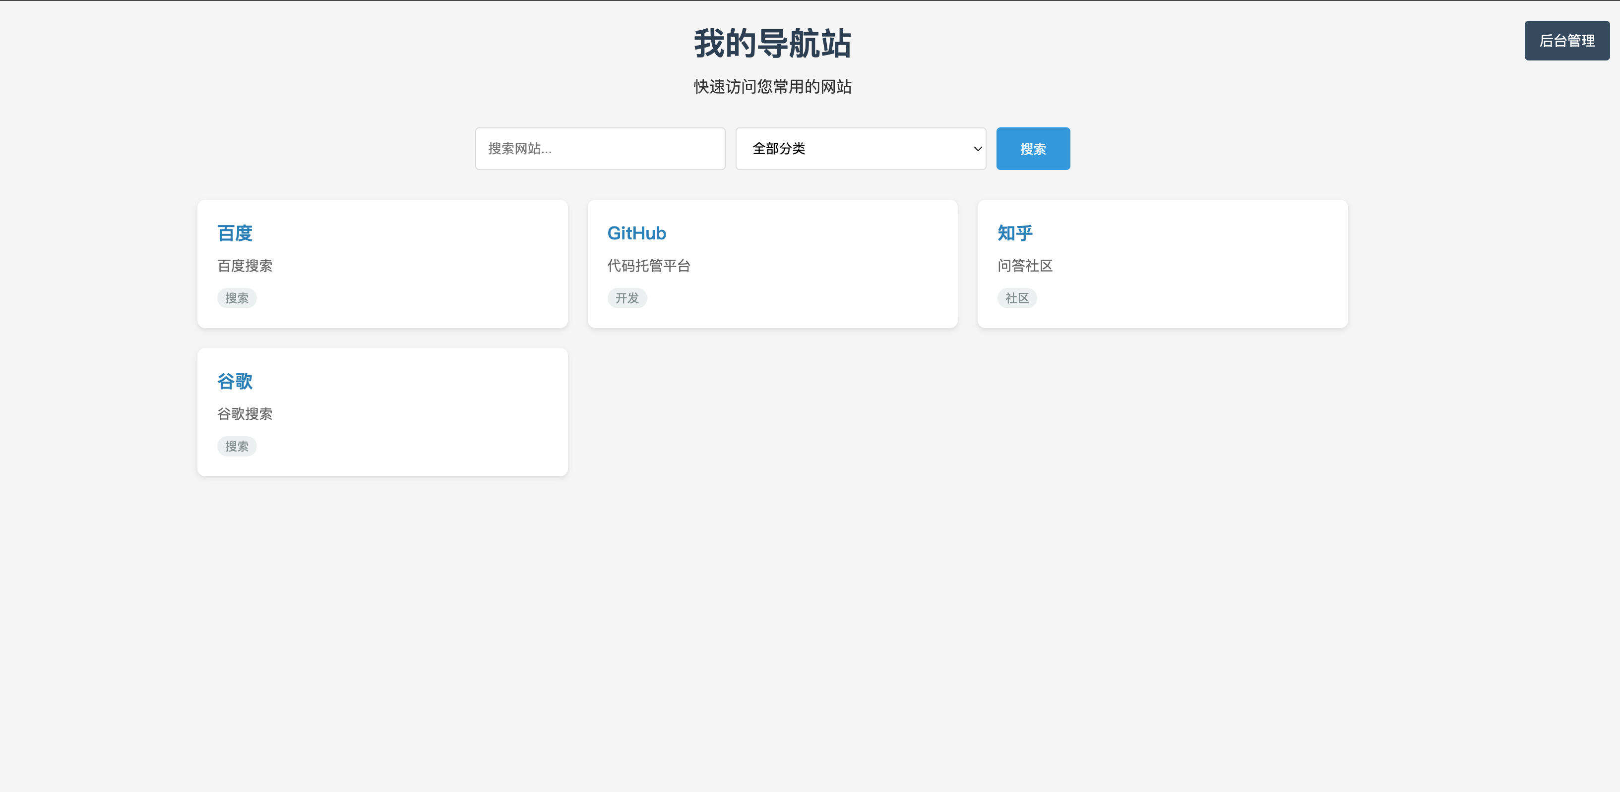Viewport: 1620px width, 792px height.
Task: Click the 谷歌搜索 description text
Action: [245, 414]
